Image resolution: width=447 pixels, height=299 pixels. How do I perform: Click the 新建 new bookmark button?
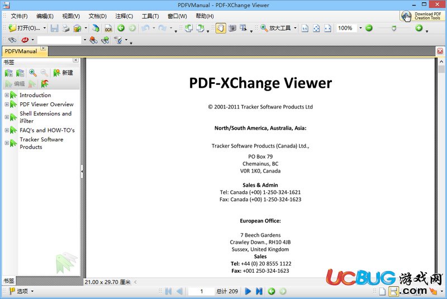click(x=63, y=73)
